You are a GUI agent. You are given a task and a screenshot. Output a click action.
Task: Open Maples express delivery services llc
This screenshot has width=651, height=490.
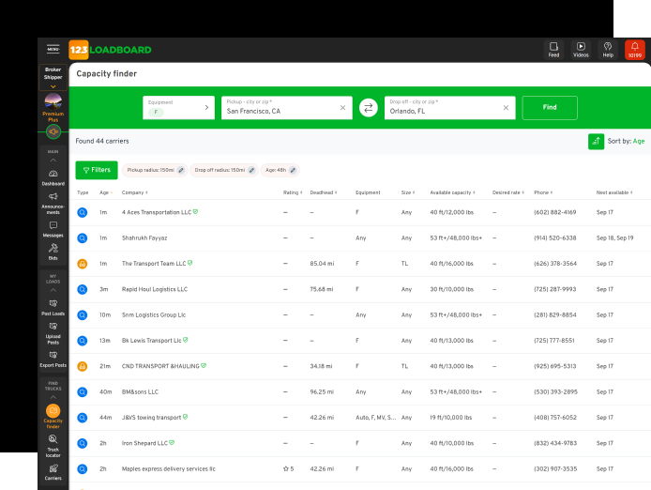click(x=169, y=468)
